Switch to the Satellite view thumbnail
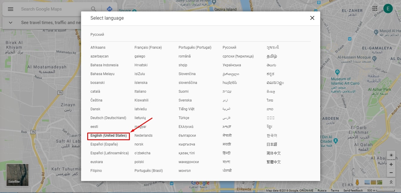The width and height of the screenshot is (401, 193). [x=18, y=175]
